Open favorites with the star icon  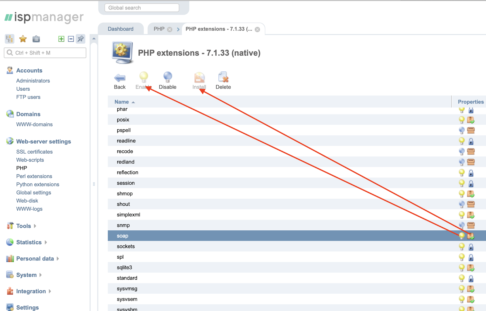coord(23,39)
